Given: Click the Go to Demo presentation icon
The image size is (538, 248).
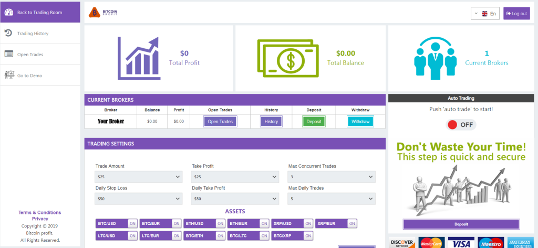Looking at the screenshot, I should click(x=8, y=75).
